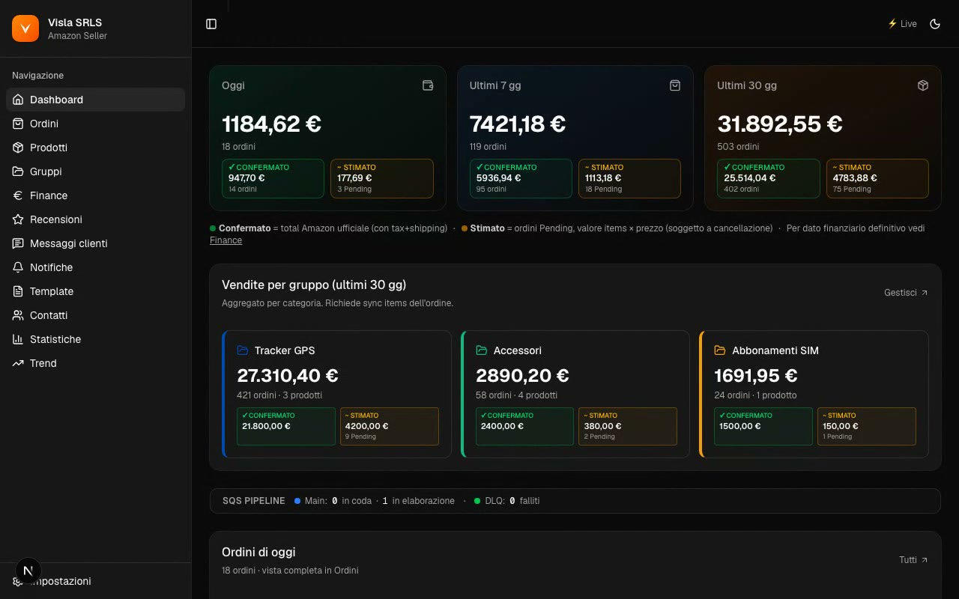Toggle the sidebar collapse icon
Screen dimensions: 959x599
(211, 24)
